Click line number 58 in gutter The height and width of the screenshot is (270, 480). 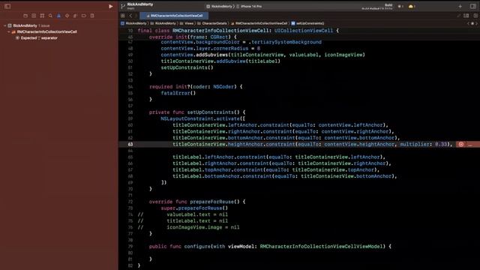click(130, 112)
